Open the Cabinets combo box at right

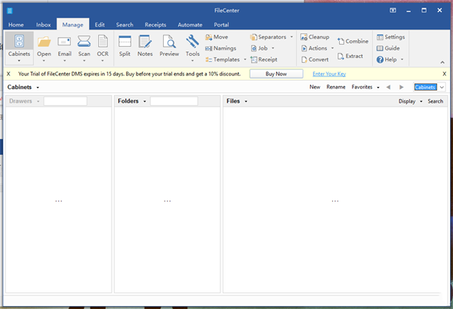pyautogui.click(x=442, y=88)
